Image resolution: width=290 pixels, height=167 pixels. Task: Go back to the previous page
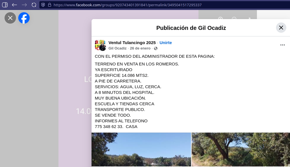coord(15,5)
